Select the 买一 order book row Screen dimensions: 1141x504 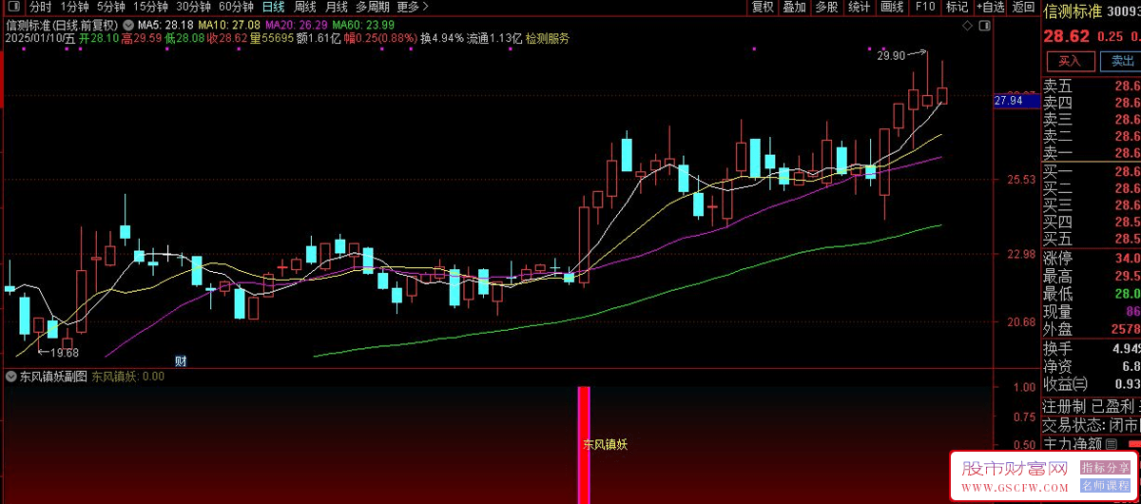tap(1092, 171)
